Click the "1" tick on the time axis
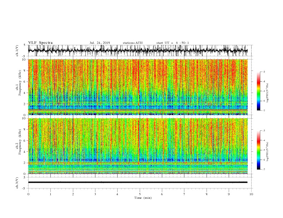 (x=50, y=194)
